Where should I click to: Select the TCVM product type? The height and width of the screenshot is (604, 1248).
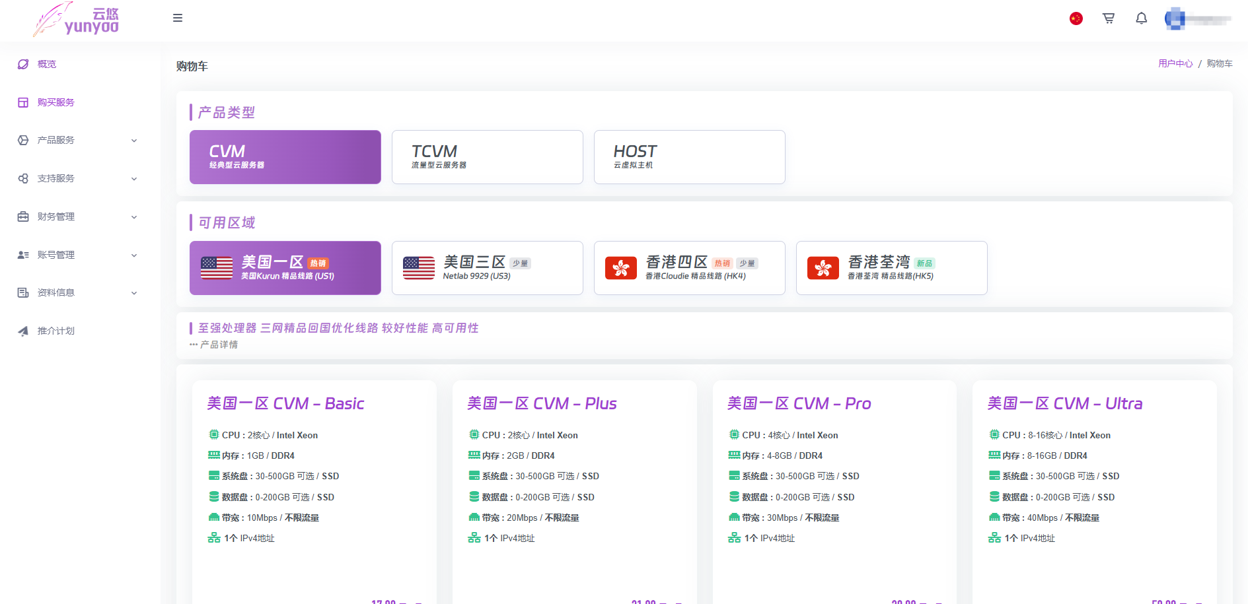coord(488,157)
